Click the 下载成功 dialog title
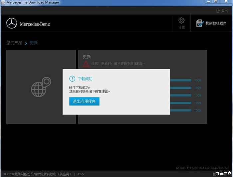233x177 pixels. [85, 79]
